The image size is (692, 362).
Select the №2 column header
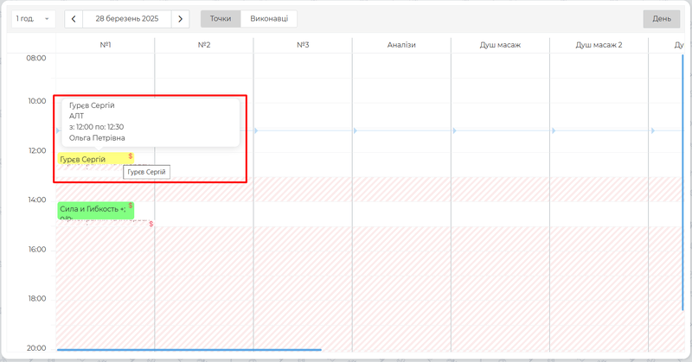coord(204,44)
